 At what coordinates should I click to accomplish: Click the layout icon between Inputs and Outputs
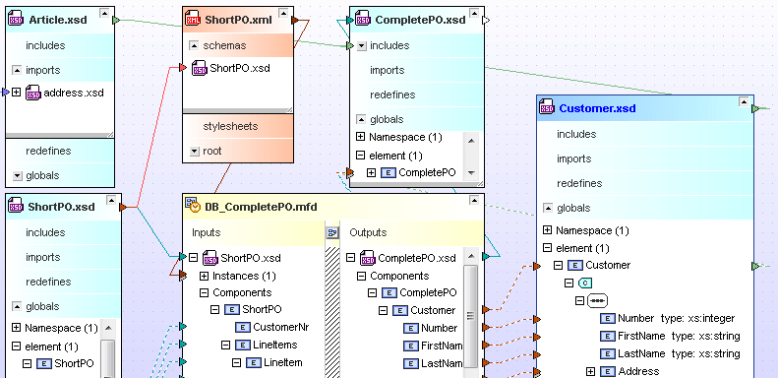tap(331, 232)
